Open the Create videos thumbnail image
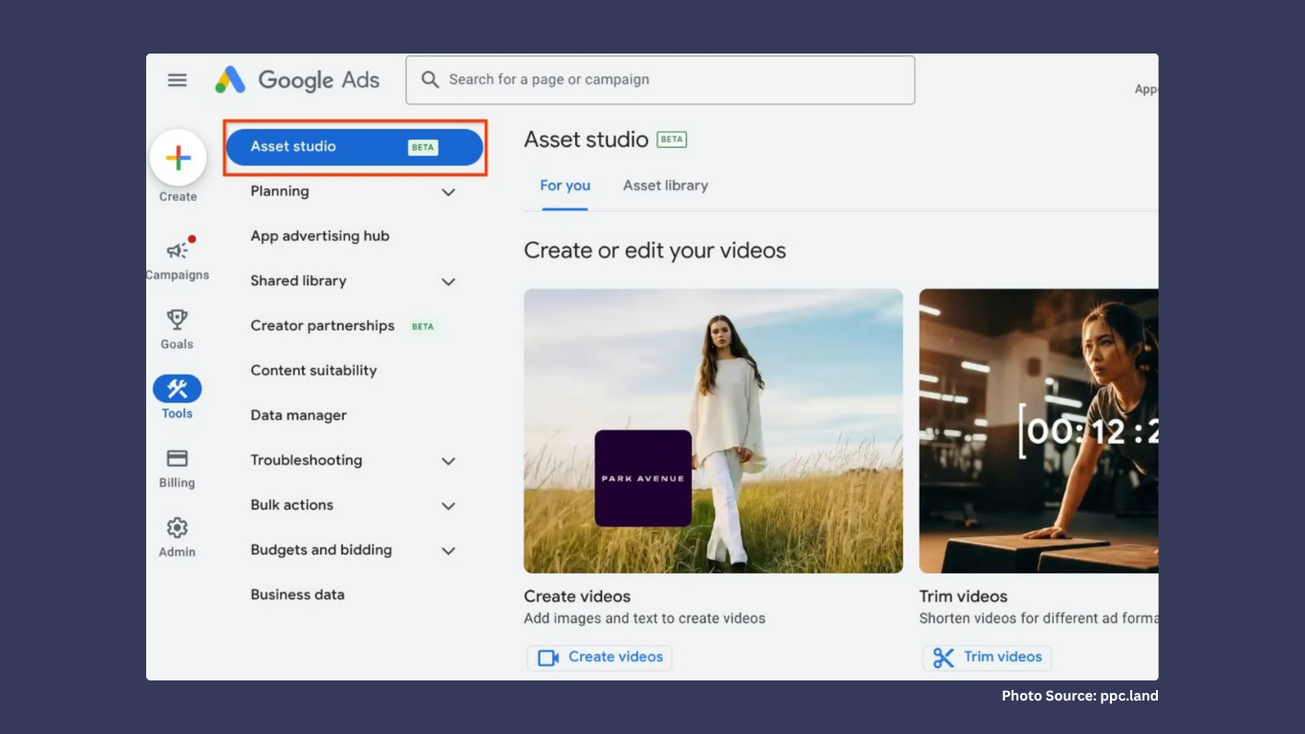 point(713,430)
